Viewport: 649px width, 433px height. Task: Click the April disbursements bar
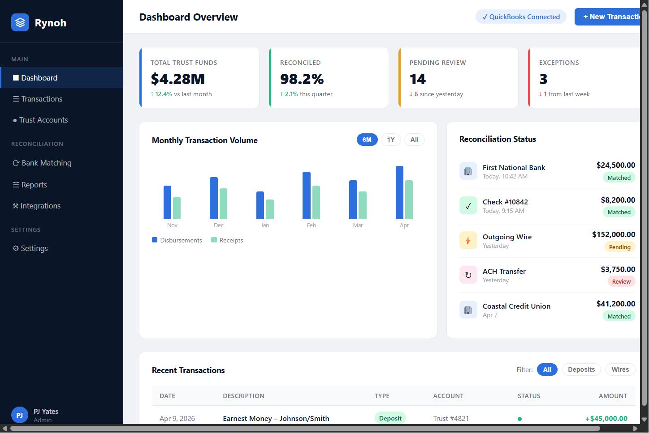pyautogui.click(x=399, y=192)
